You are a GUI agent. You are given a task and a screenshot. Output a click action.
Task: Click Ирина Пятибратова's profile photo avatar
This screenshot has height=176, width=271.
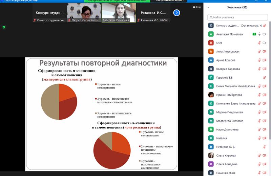[211, 95]
